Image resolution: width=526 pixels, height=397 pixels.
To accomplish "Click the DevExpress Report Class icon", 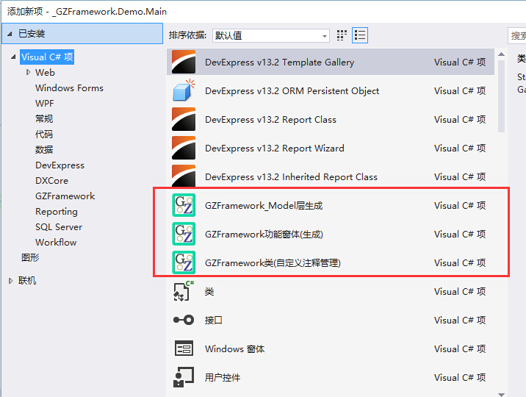I will click(184, 119).
